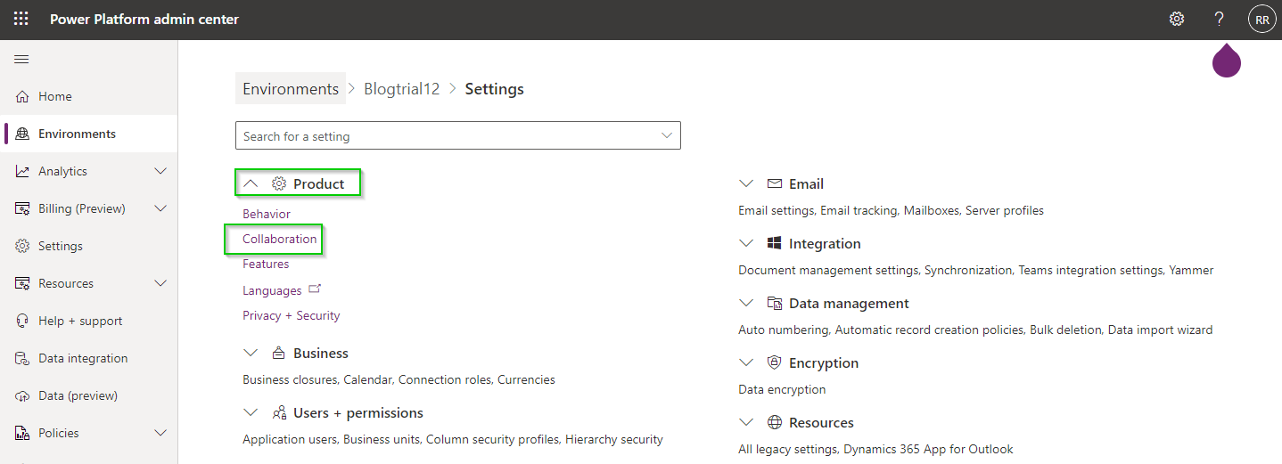The height and width of the screenshot is (464, 1282).
Task: Go to Home in sidebar
Action: [x=89, y=96]
